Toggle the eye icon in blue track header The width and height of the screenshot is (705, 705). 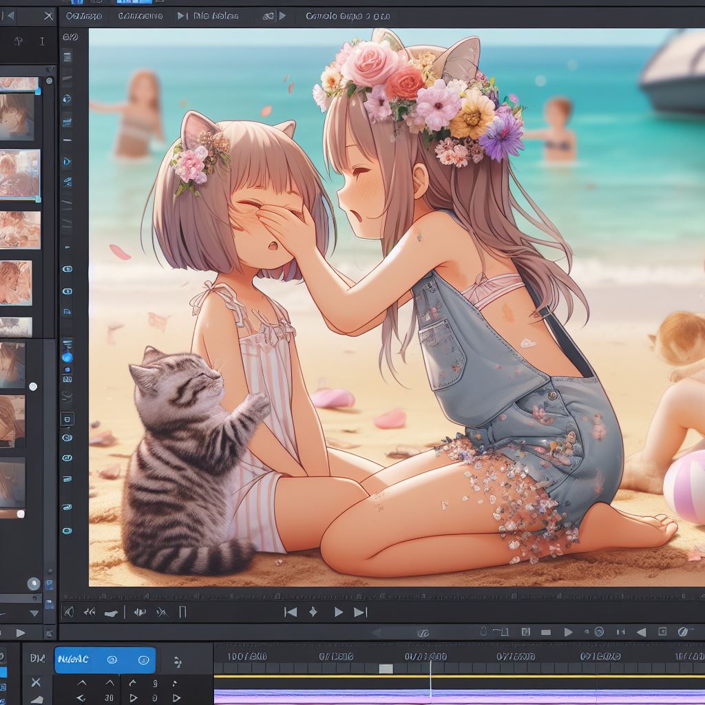(x=112, y=660)
